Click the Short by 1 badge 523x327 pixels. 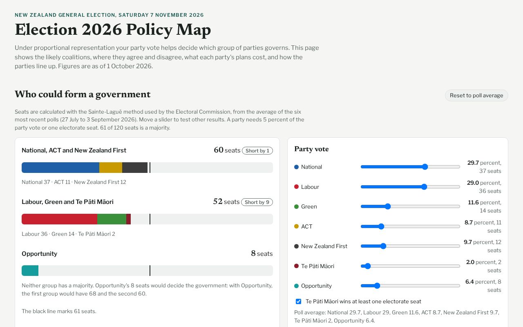point(257,150)
